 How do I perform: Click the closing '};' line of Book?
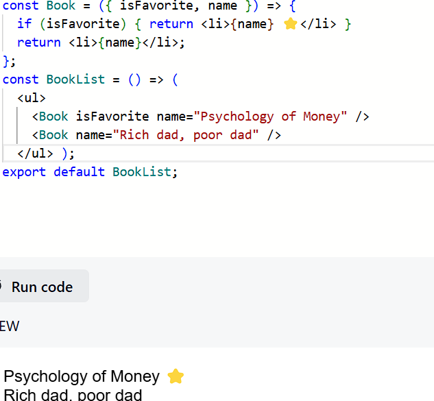[x=9, y=61]
